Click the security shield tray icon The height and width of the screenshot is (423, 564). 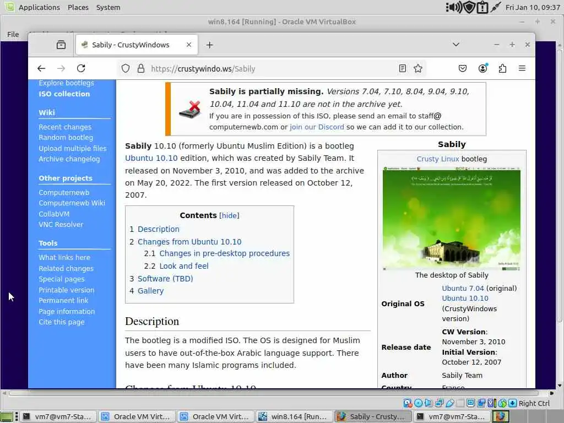point(469,7)
